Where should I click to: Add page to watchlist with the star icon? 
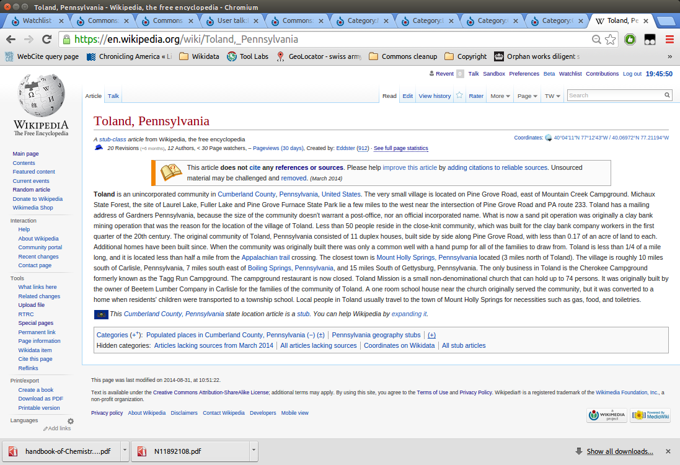point(459,95)
